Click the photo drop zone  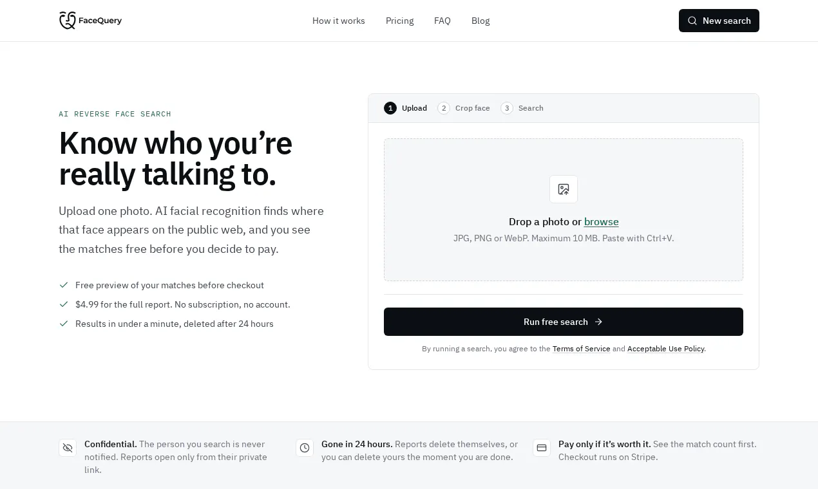click(564, 210)
